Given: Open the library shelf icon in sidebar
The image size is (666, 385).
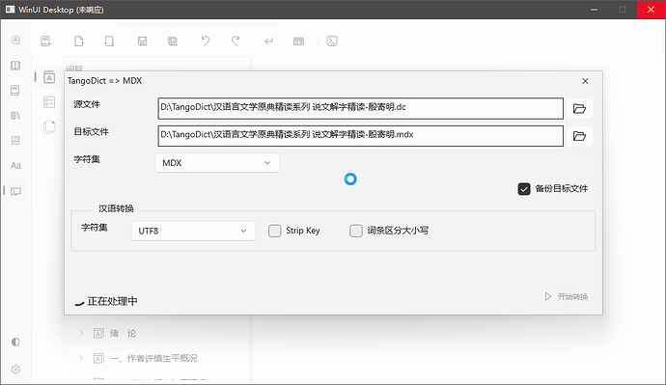Looking at the screenshot, I should coord(15,116).
